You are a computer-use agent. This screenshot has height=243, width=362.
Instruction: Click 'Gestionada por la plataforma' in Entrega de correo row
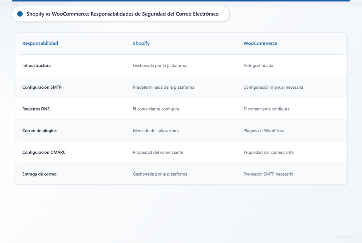tap(160, 174)
